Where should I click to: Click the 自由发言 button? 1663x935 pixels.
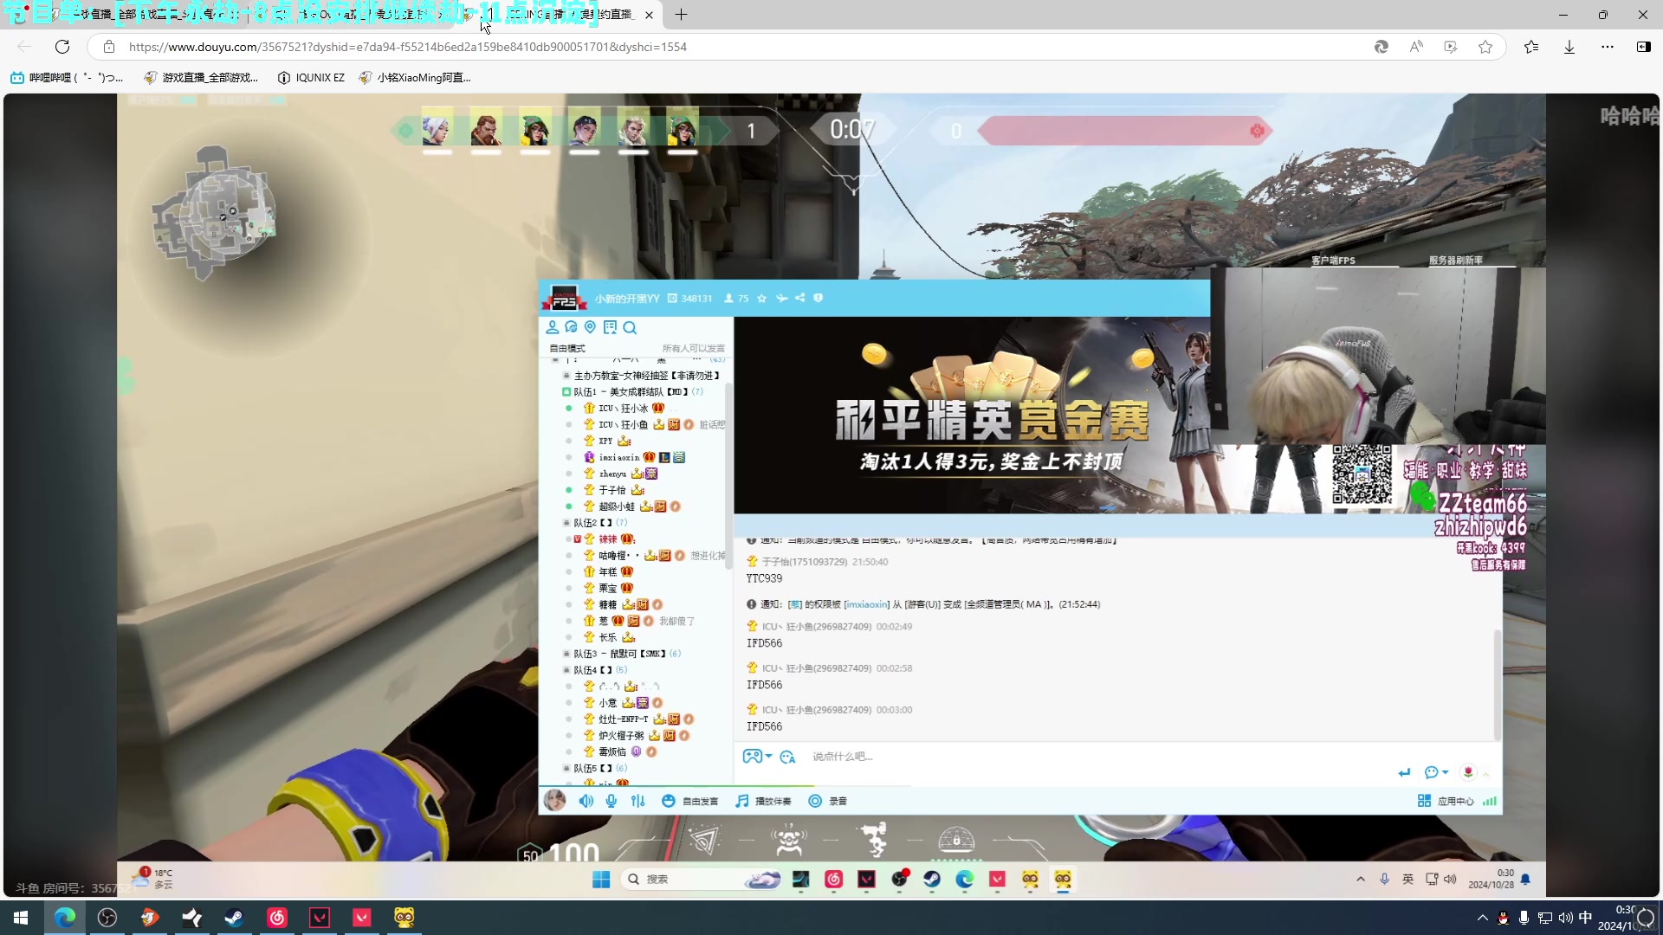tap(690, 801)
